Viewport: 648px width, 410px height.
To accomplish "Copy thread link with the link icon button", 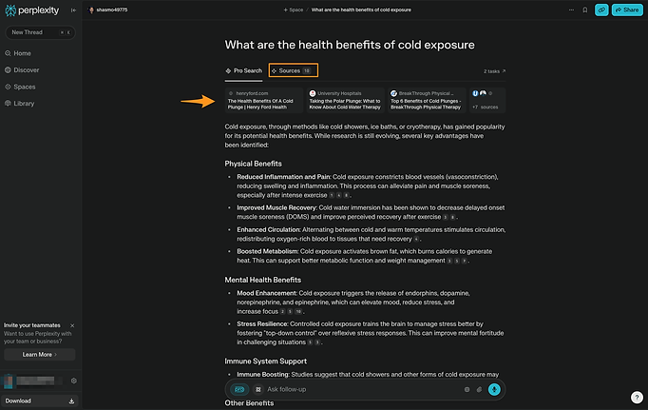I will (x=601, y=10).
